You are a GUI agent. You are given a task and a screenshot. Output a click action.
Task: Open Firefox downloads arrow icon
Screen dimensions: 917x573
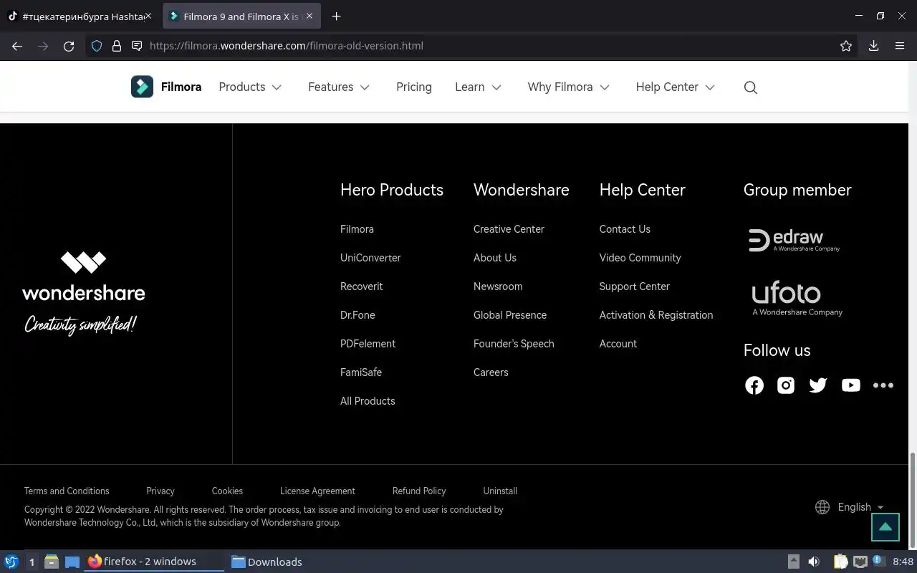click(x=873, y=46)
